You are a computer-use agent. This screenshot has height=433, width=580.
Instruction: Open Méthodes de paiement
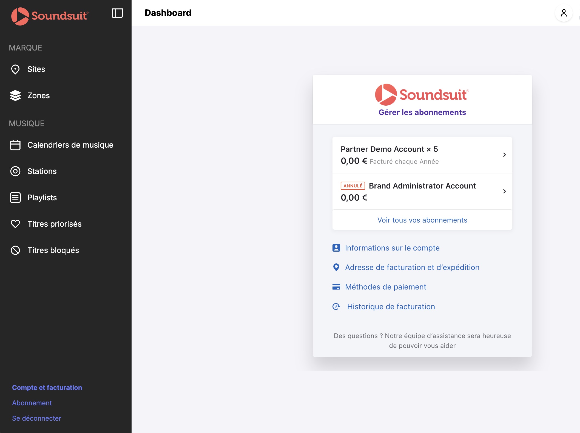click(x=386, y=287)
